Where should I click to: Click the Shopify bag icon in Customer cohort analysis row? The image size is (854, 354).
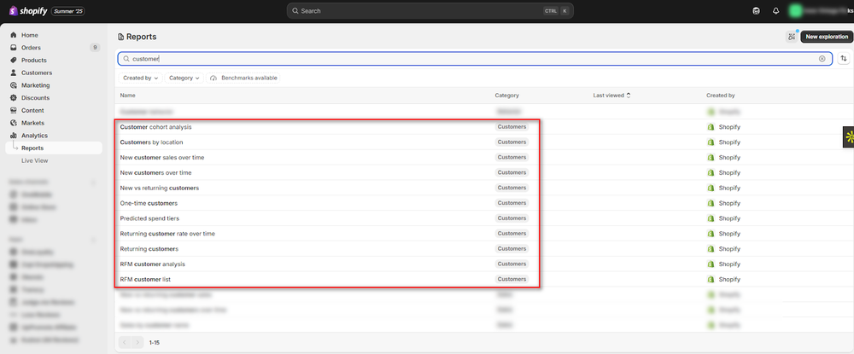point(711,127)
